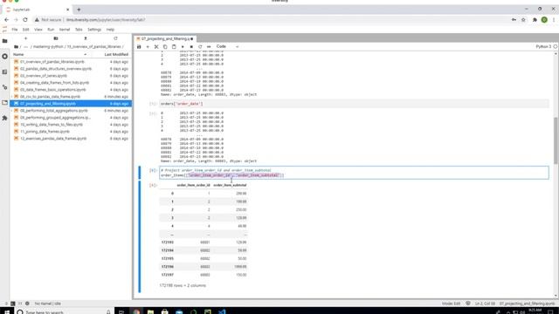Image resolution: width=559 pixels, height=314 pixels.
Task: Refresh the file list
Action: [x=115, y=38]
